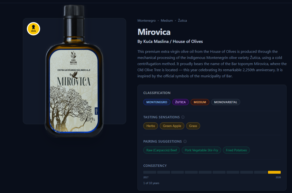Click the Raw (Carpaccio) Beef pairing tag
Screen dimensions: 292x193
161,150
